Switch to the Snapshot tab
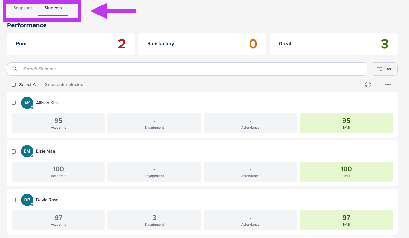Image resolution: width=409 pixels, height=238 pixels. (23, 8)
